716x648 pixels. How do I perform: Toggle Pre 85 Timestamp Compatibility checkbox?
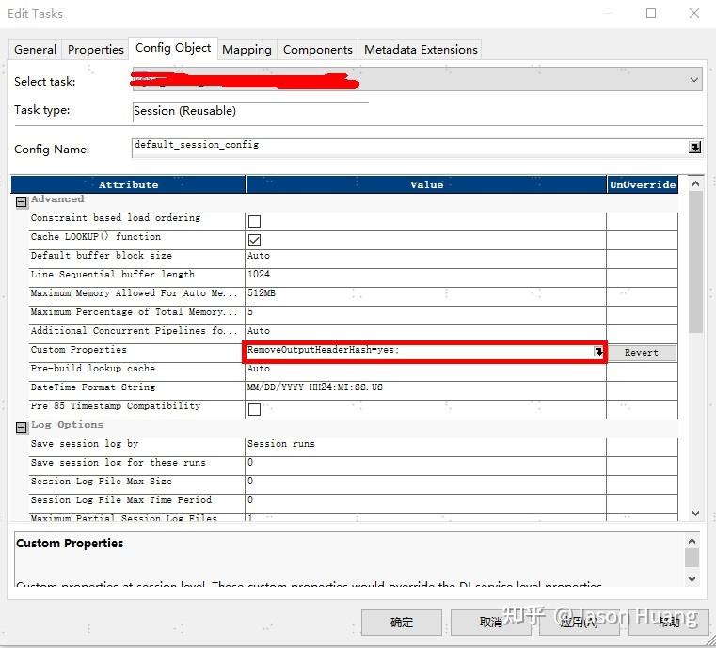point(254,409)
